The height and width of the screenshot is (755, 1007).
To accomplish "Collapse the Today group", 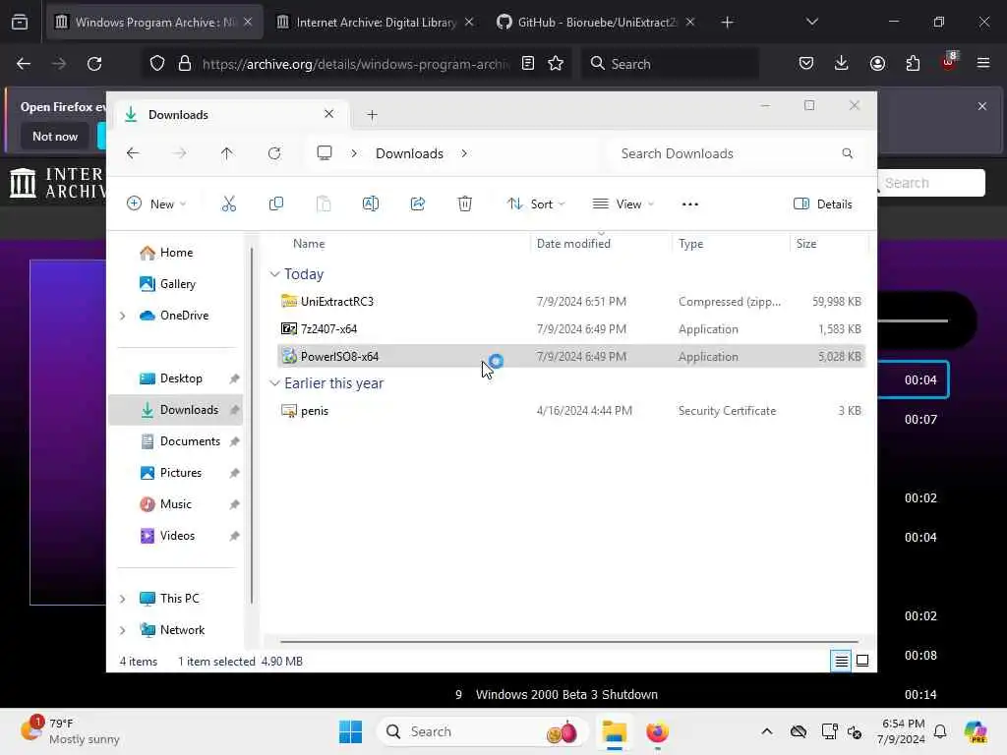I will pos(275,274).
